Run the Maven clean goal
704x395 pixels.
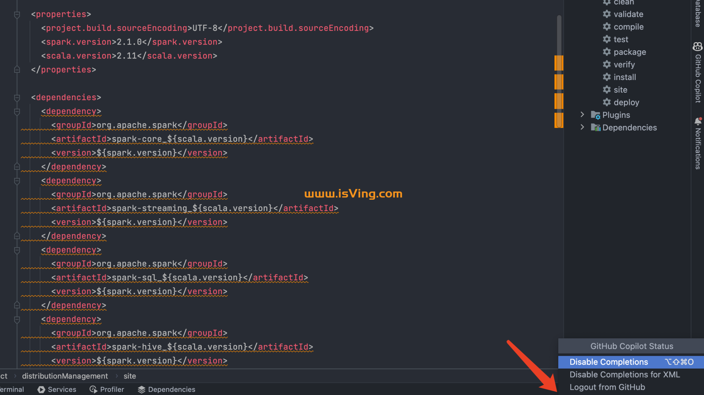coord(623,3)
